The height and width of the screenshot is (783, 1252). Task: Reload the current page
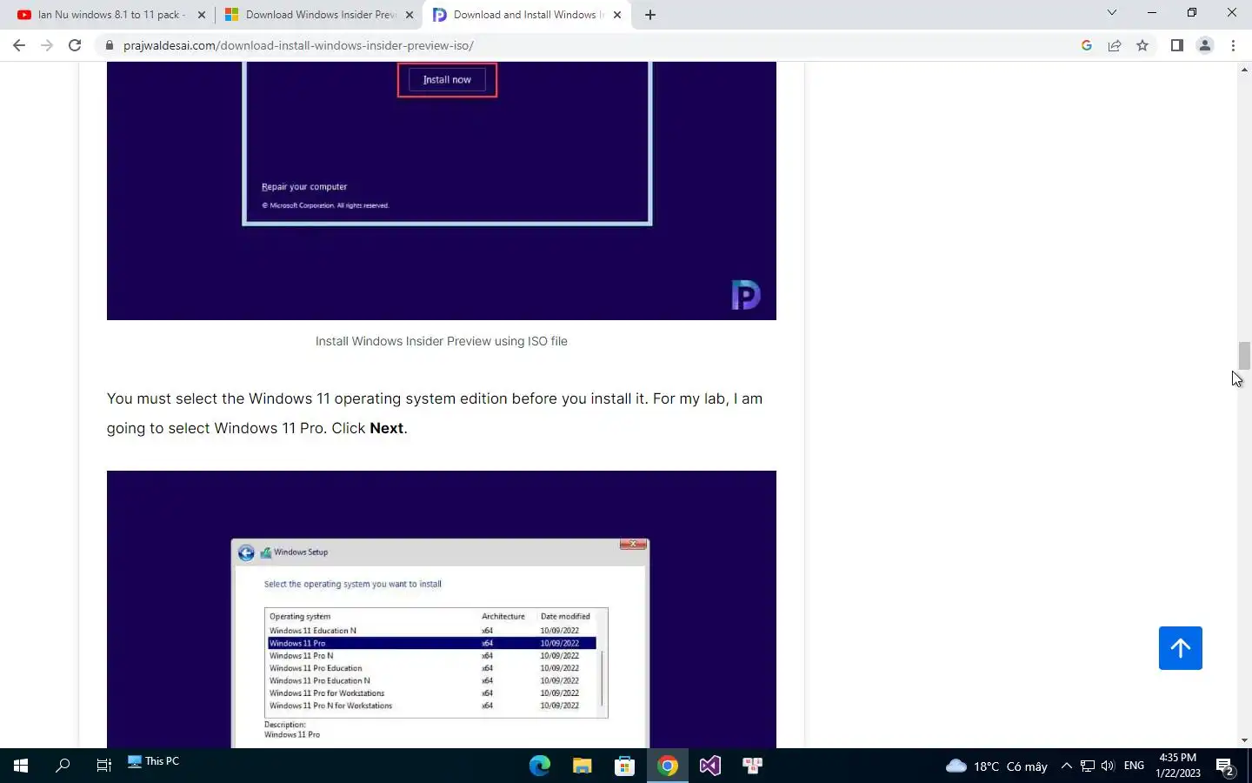click(x=75, y=45)
